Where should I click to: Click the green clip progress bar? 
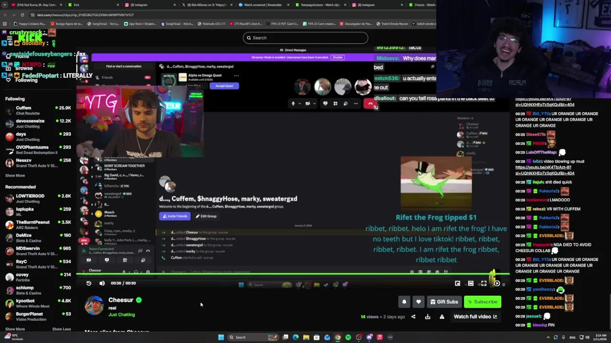[292, 275]
